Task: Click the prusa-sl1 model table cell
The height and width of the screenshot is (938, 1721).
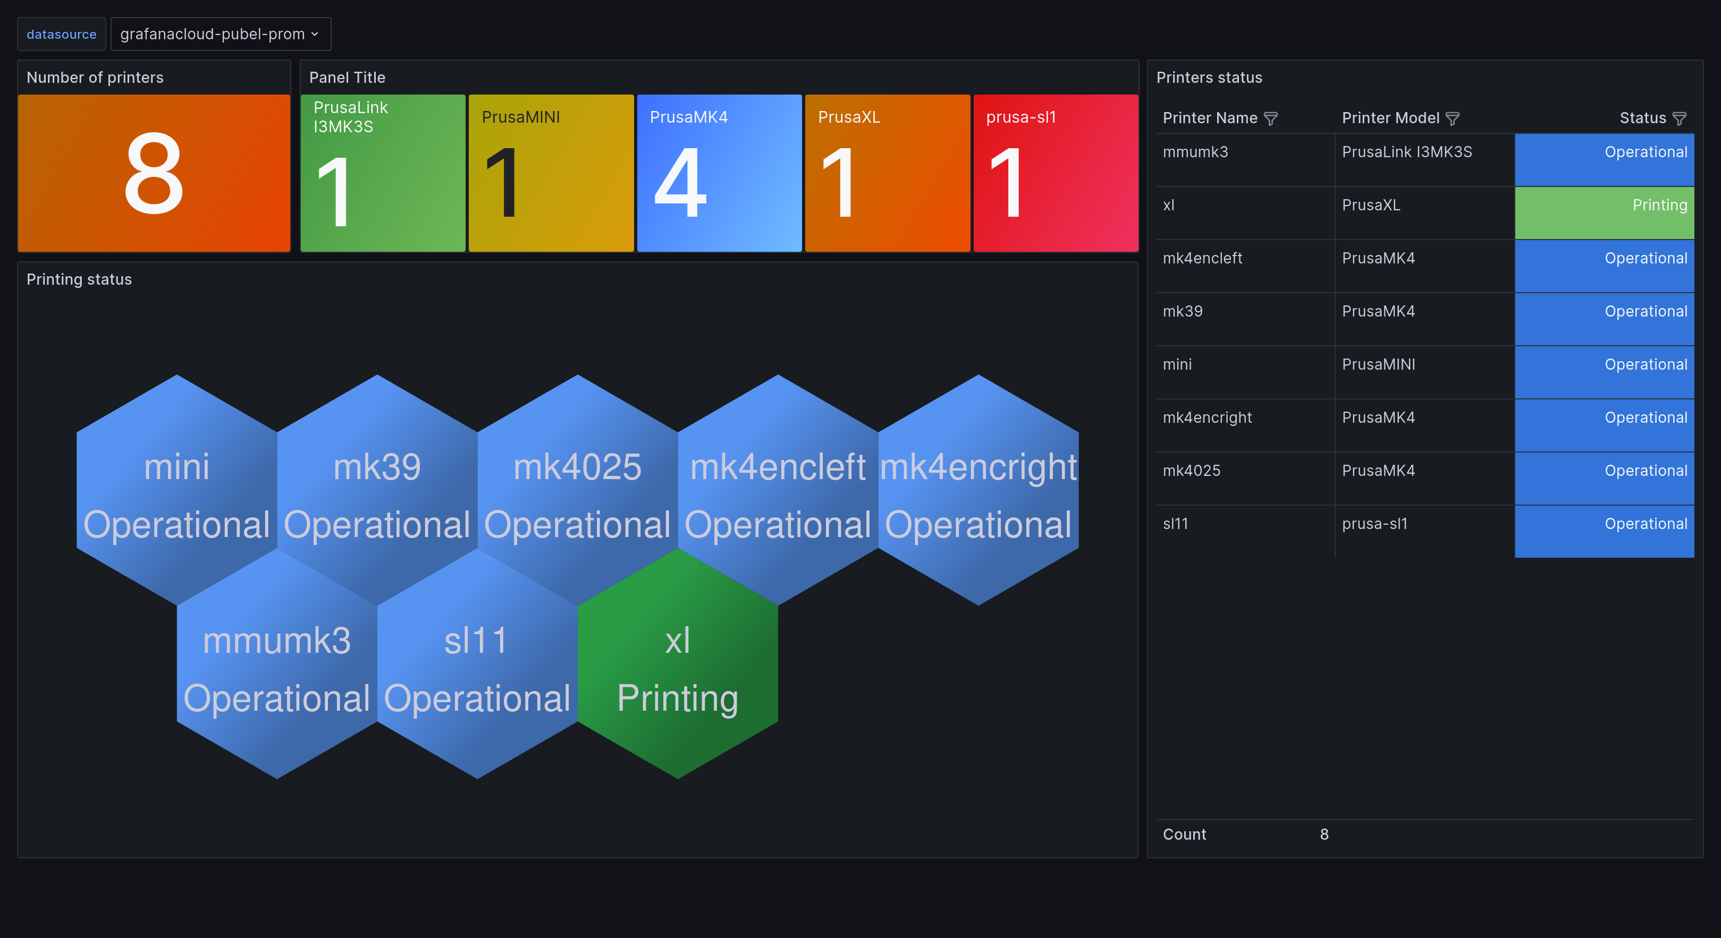Action: tap(1425, 532)
